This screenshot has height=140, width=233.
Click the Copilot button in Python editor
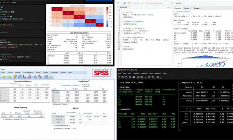pos(14,2)
